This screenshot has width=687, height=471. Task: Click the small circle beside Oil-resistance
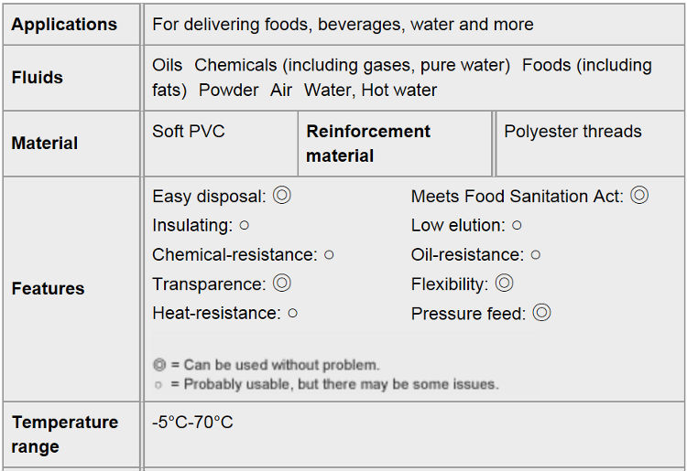[x=536, y=255]
